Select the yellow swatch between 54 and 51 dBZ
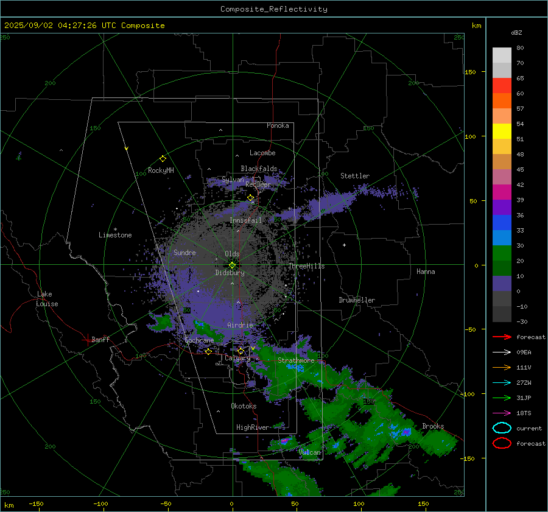 click(x=502, y=132)
